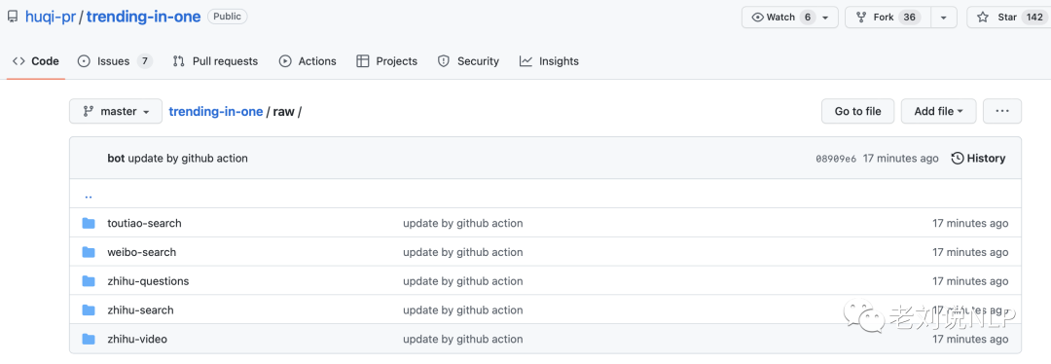
Task: Click the repository book icon
Action: tap(13, 17)
